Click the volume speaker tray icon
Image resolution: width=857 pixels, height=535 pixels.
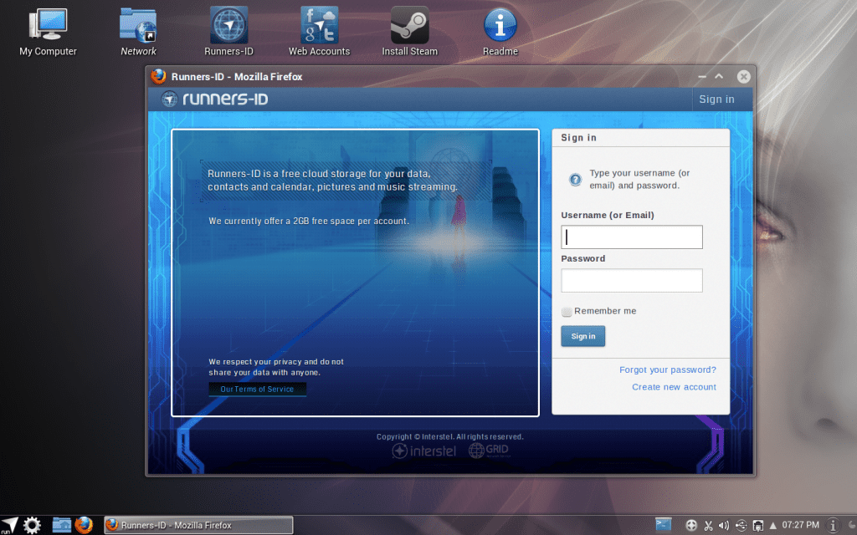click(x=724, y=525)
